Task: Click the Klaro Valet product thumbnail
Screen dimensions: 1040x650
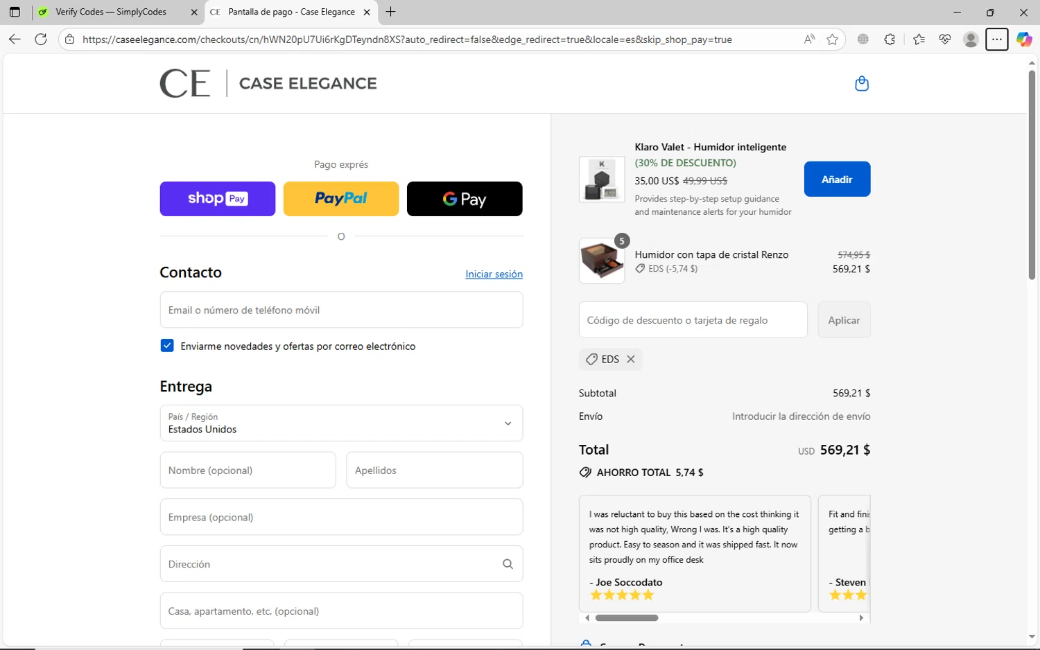Action: click(602, 179)
